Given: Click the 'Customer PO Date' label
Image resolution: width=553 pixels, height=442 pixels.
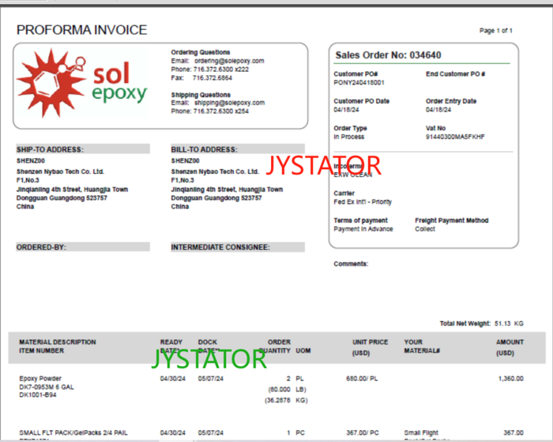Looking at the screenshot, I should 362,101.
